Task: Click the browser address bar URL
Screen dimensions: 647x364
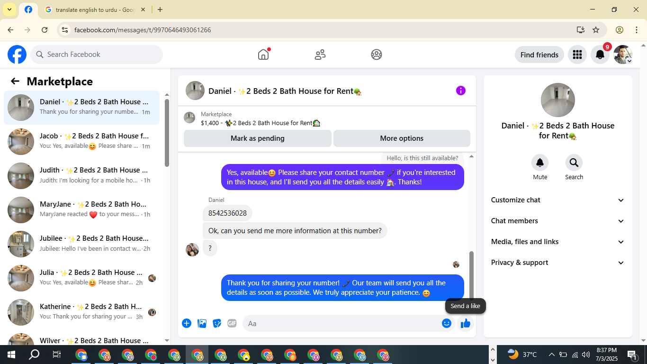Action: 143,30
